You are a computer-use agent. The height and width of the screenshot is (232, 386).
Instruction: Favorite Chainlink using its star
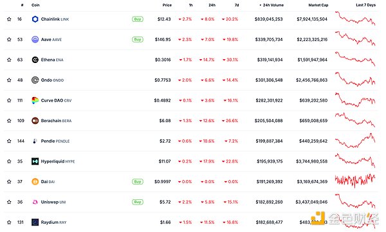tap(9, 19)
